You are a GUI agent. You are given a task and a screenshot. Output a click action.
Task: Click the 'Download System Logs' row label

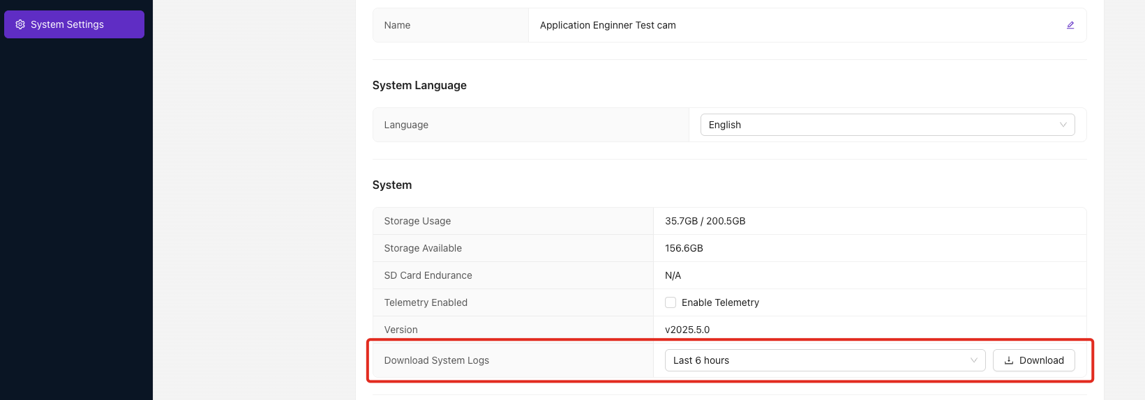point(436,360)
